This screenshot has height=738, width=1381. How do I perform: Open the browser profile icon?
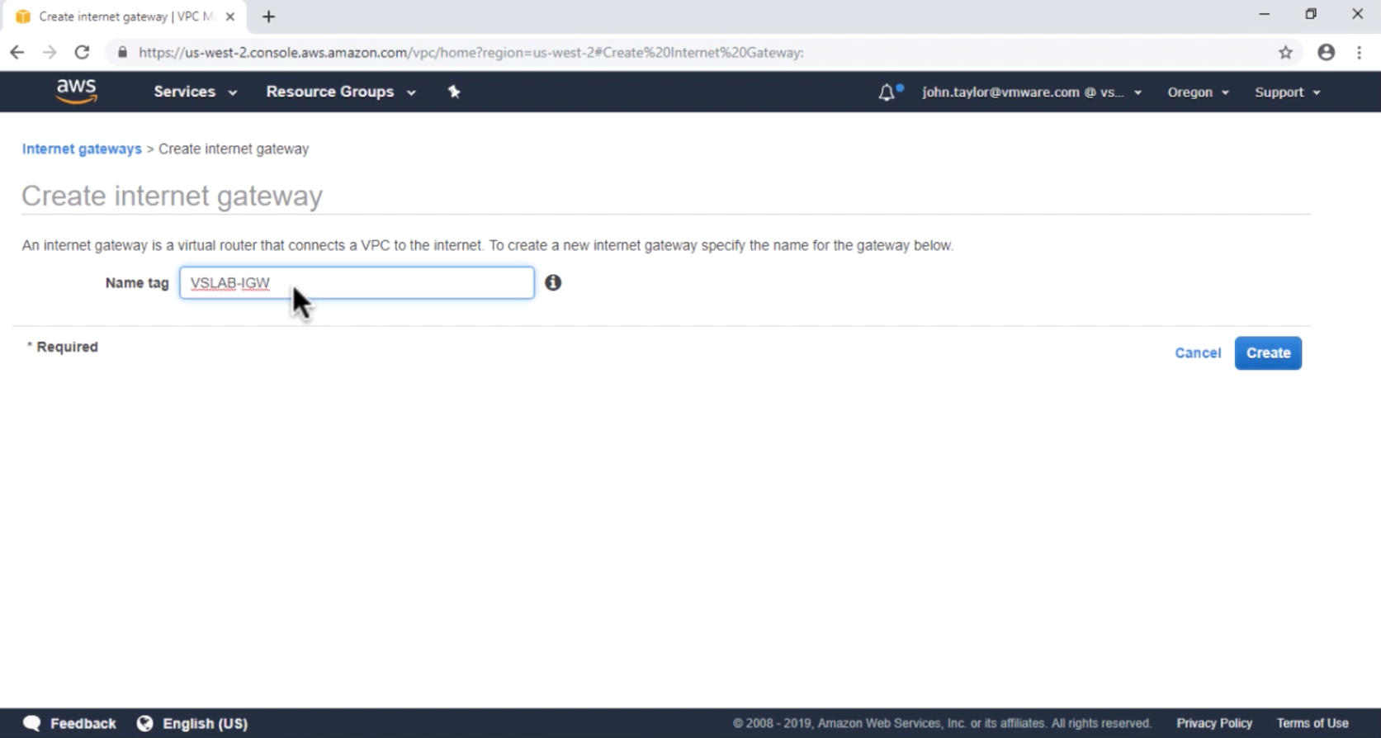tap(1326, 52)
